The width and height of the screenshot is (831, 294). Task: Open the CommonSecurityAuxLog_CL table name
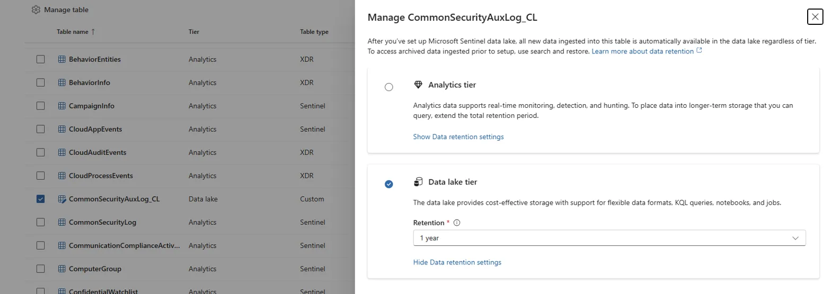[114, 199]
